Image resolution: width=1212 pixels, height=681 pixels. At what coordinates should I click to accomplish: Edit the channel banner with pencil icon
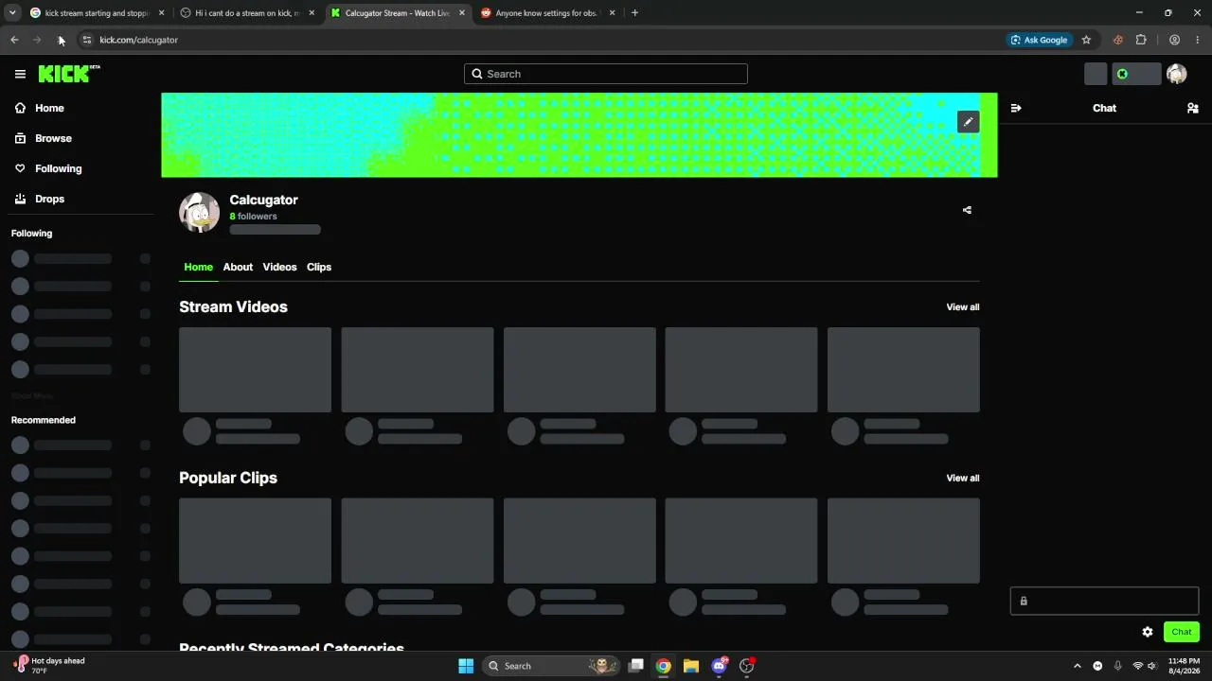coord(968,122)
